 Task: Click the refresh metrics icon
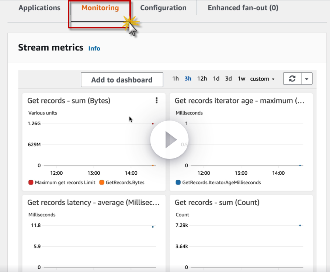292,79
